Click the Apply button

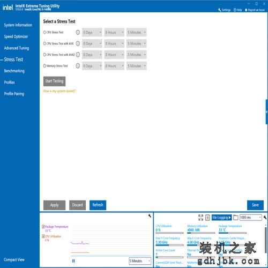(54, 205)
